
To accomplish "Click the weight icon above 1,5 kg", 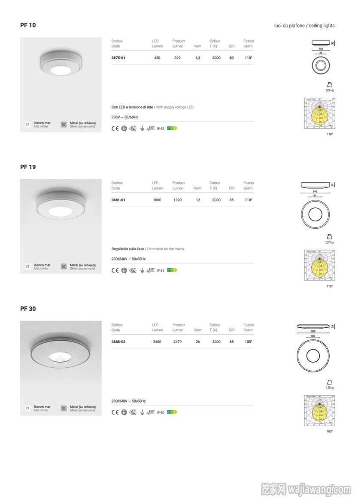I will coord(330,382).
